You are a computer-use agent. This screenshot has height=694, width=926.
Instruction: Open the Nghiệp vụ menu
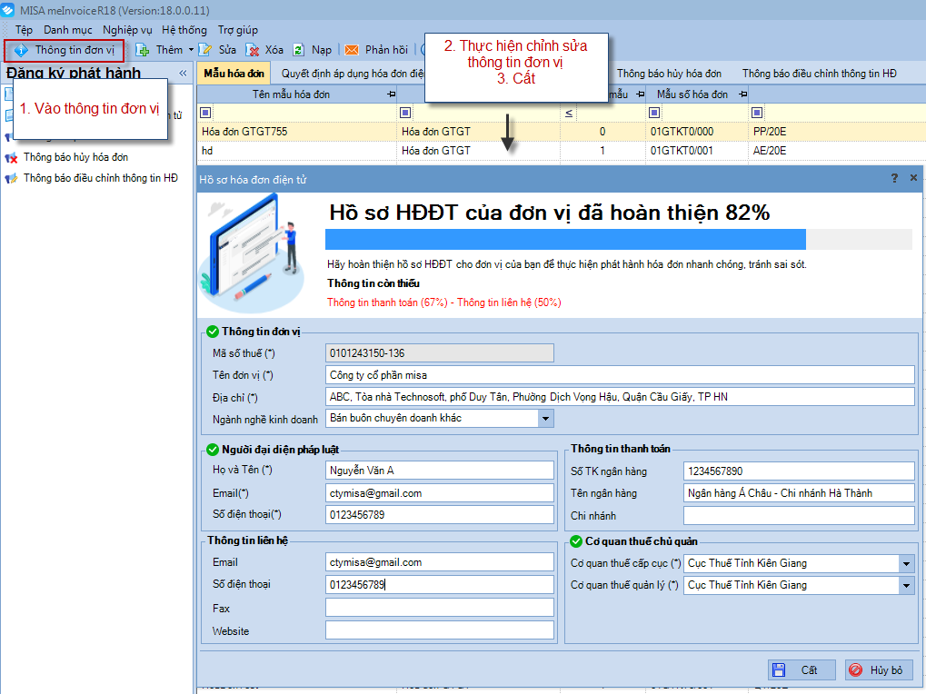[x=127, y=29]
